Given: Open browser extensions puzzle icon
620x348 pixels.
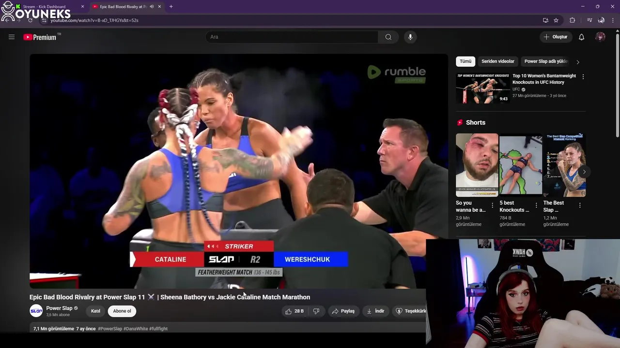Looking at the screenshot, I should click(573, 20).
